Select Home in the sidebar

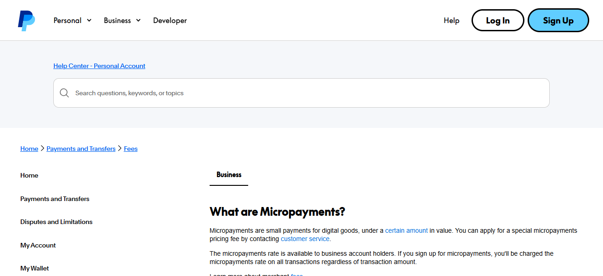pyautogui.click(x=29, y=175)
